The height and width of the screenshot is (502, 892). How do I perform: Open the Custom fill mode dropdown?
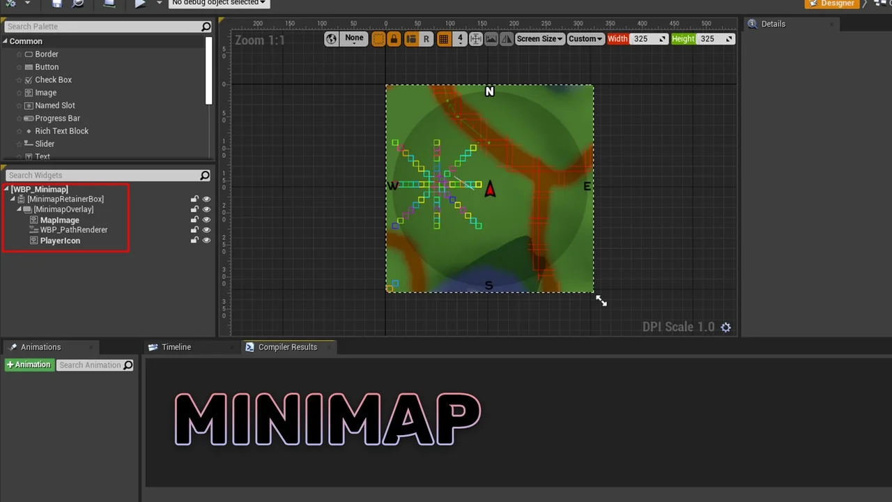tap(585, 39)
